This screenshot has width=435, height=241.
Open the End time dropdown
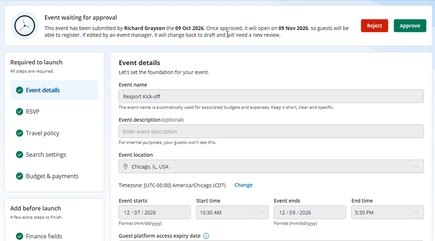pos(387,212)
